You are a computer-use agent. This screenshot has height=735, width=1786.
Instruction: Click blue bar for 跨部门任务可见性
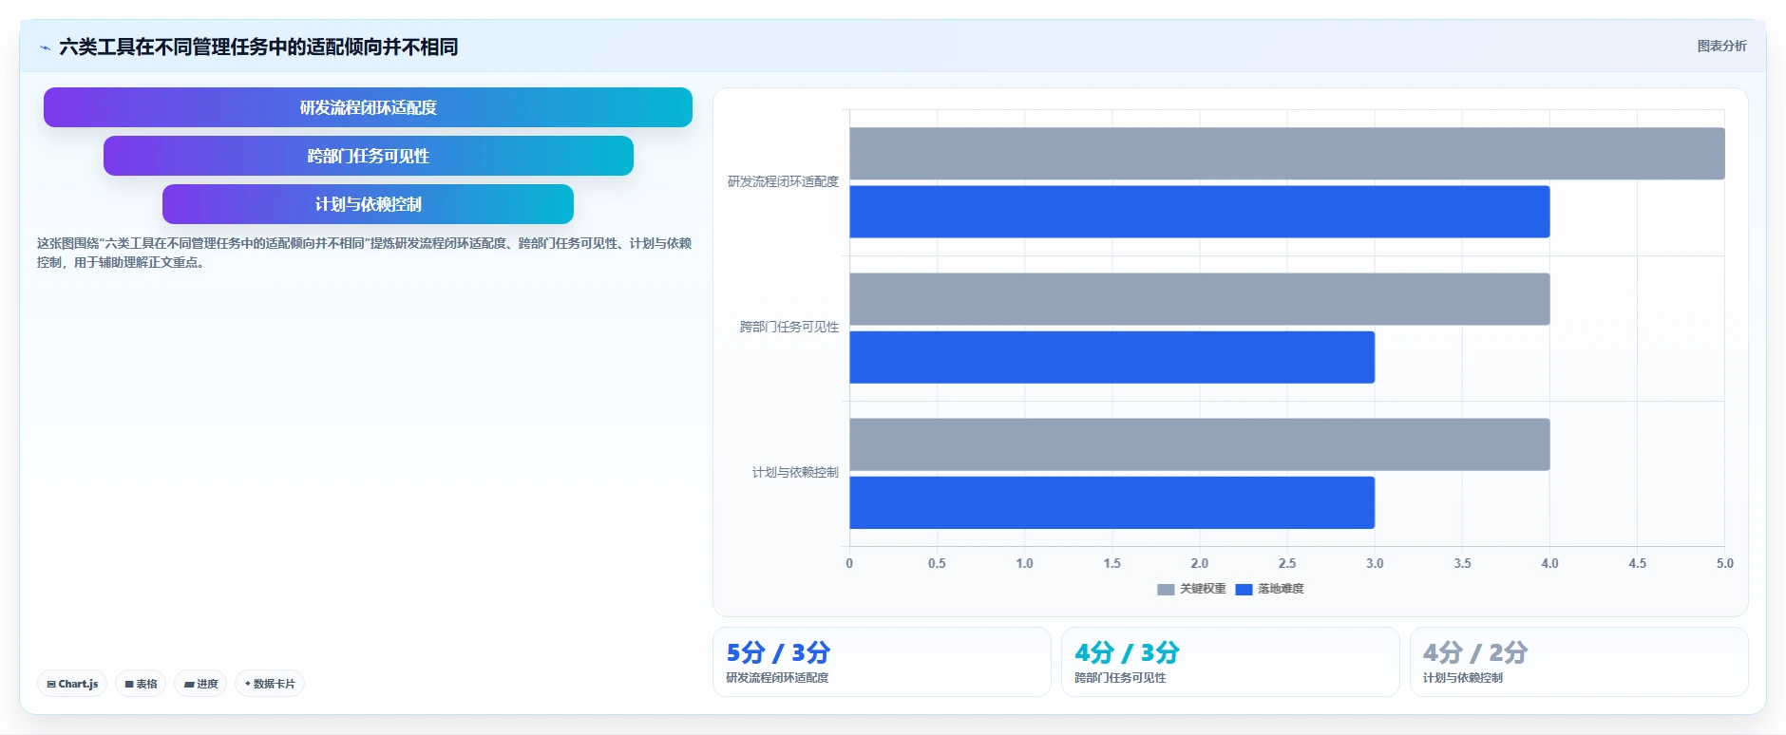click(x=1111, y=357)
